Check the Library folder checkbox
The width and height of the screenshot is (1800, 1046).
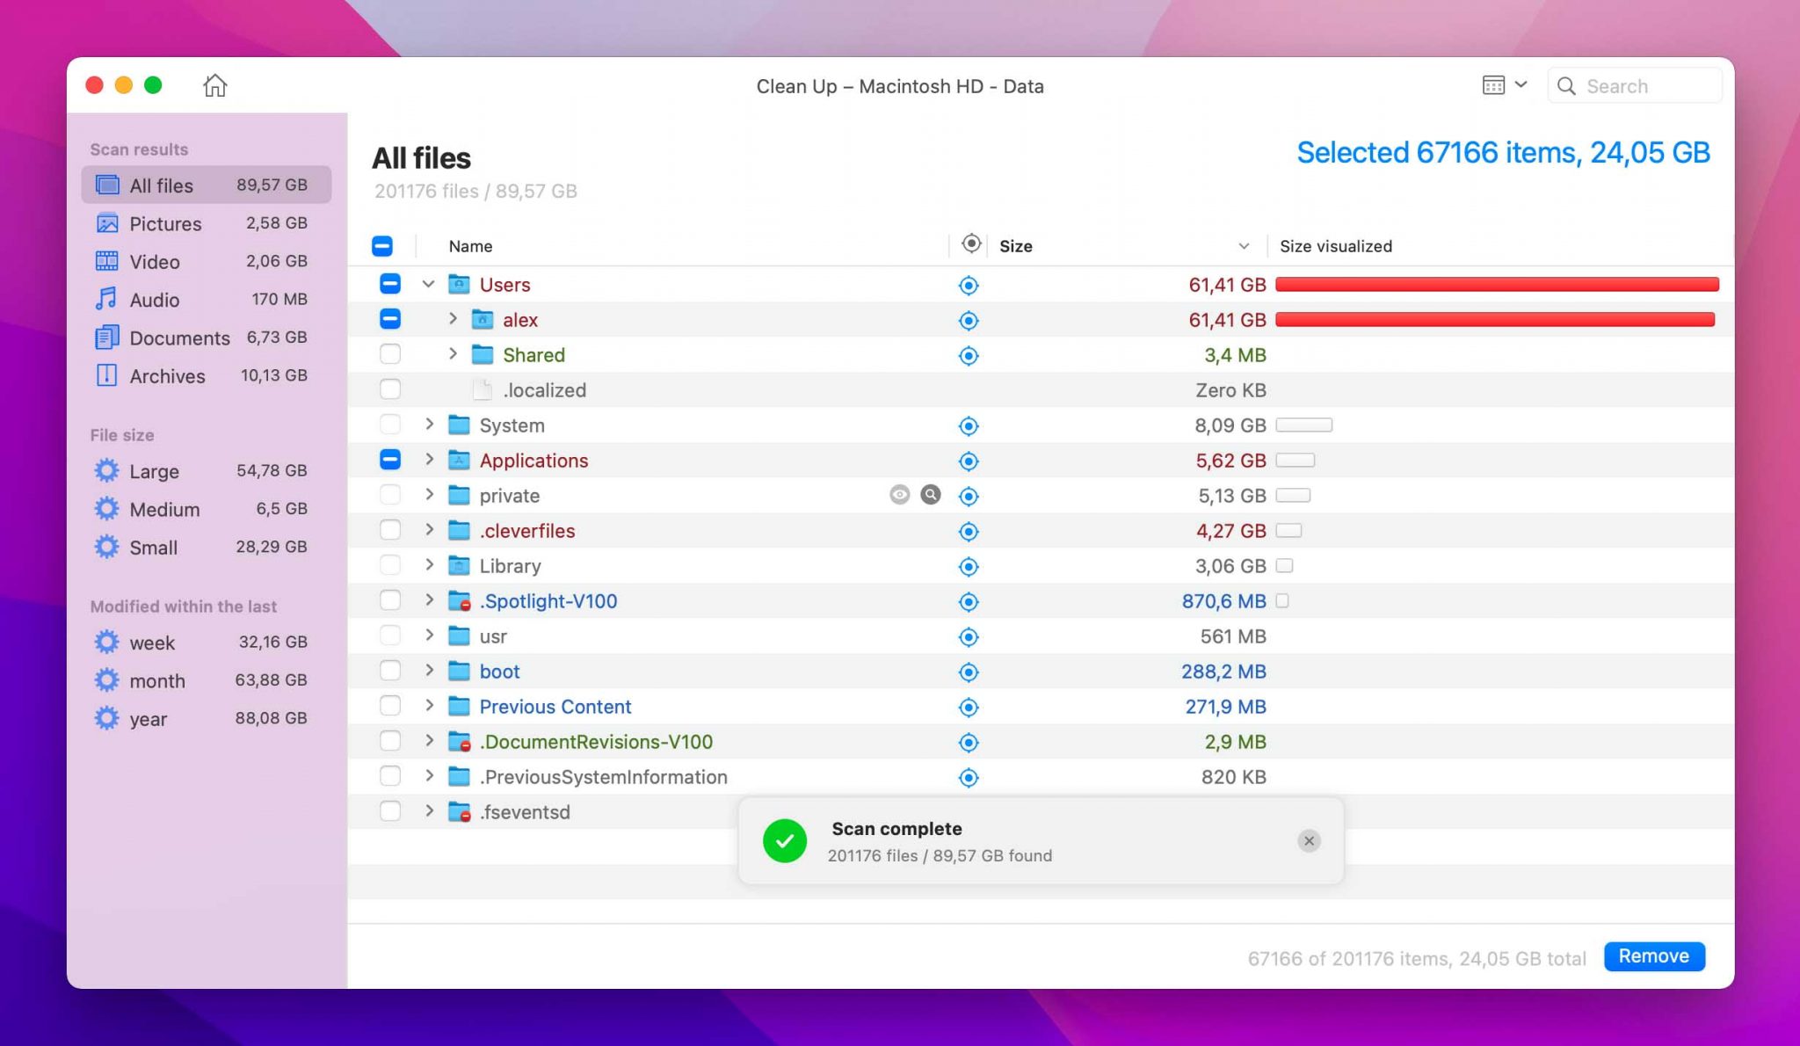tap(390, 565)
